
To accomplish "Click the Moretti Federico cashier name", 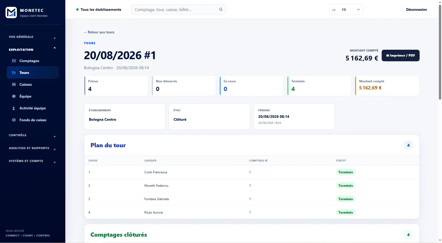I will 156,186.
